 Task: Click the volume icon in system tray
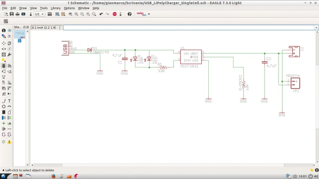click(316, 176)
